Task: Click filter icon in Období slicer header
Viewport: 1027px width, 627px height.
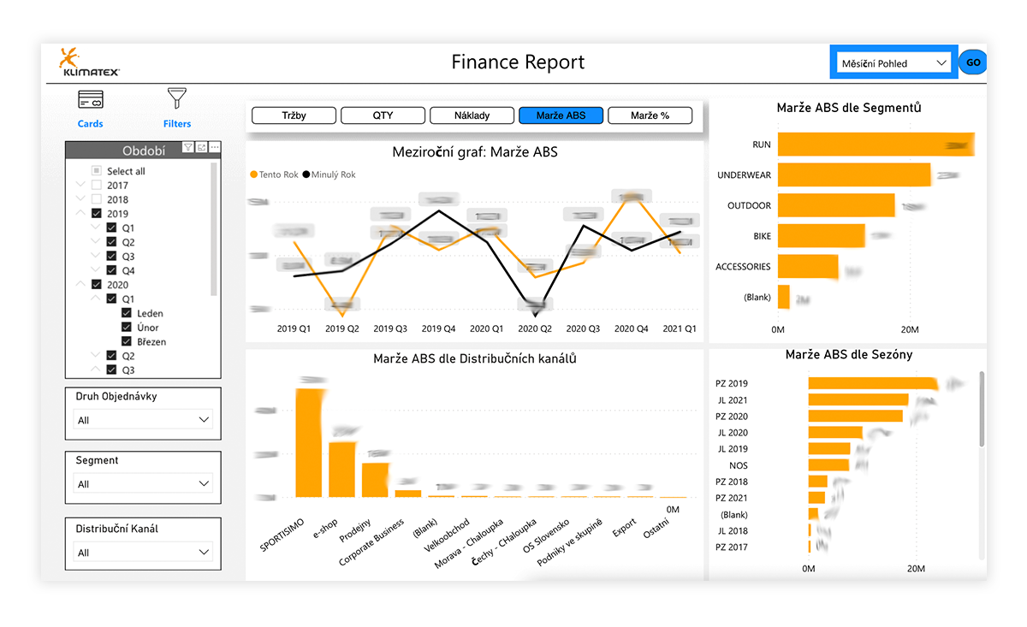Action: click(187, 148)
